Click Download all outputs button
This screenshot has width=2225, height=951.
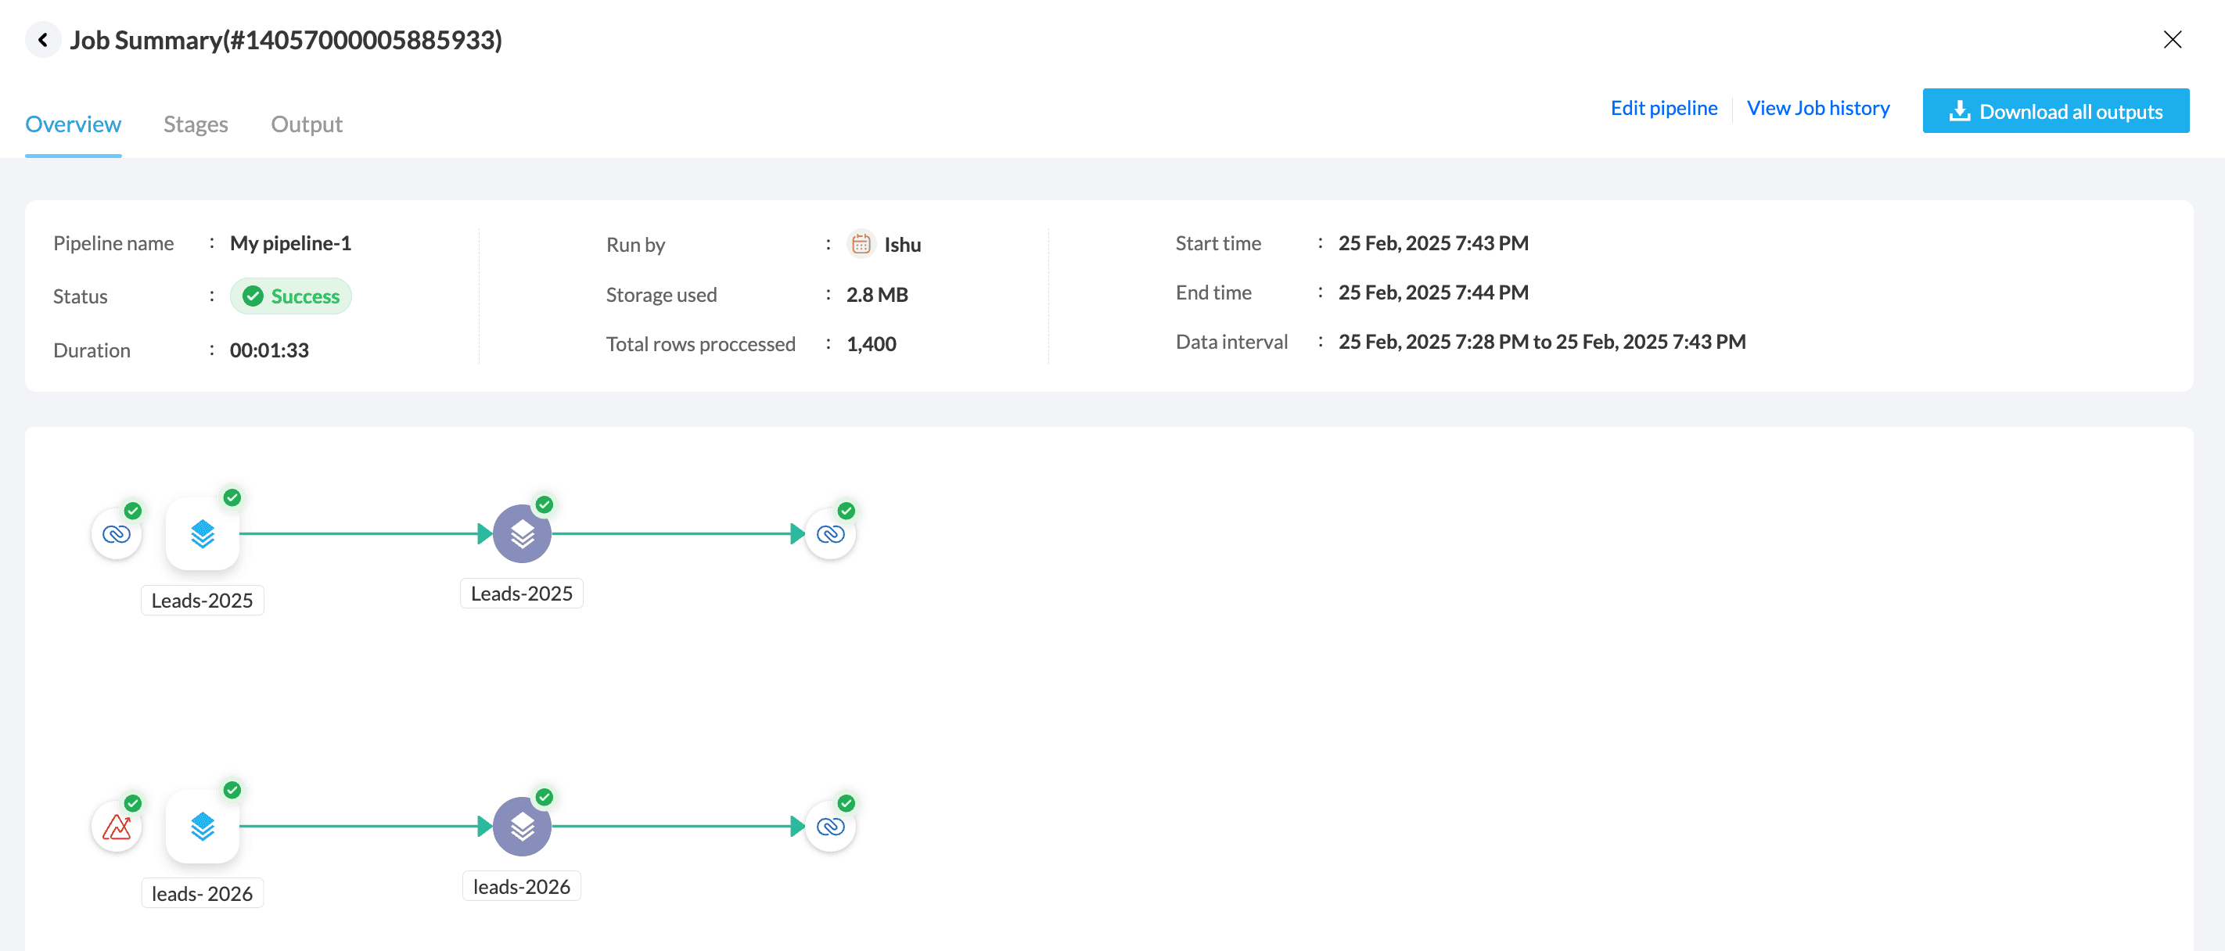(x=2055, y=111)
